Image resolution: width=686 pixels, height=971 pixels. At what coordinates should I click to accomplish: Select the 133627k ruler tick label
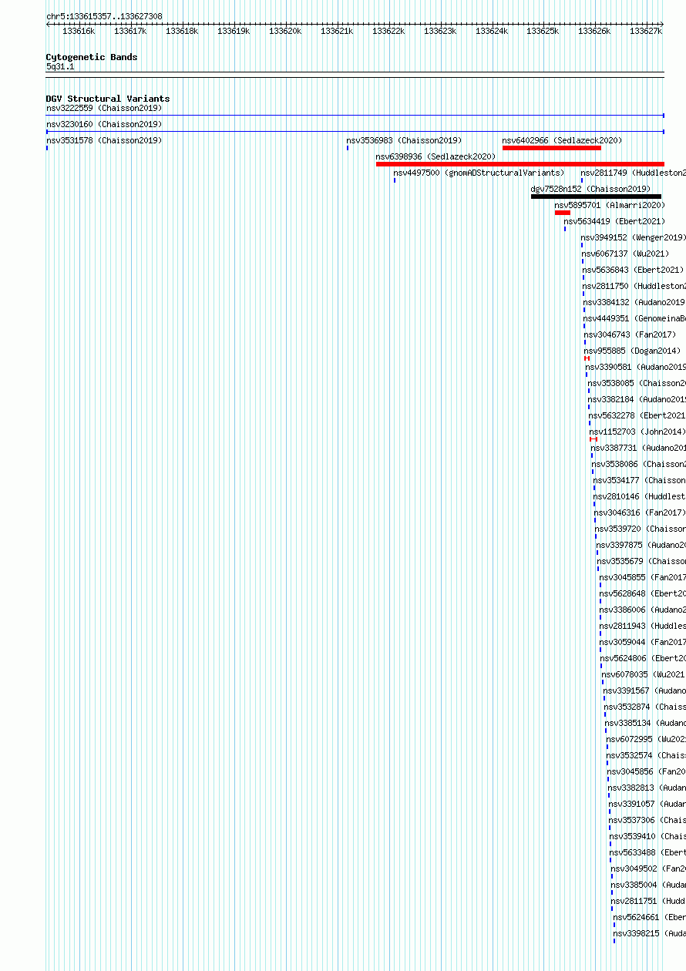[646, 32]
